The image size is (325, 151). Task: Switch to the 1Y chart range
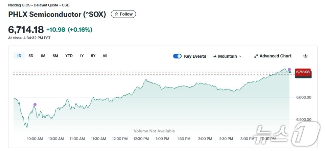click(x=82, y=56)
